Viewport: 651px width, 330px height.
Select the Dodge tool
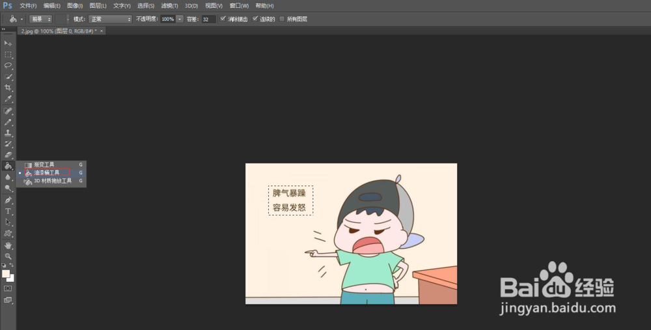click(x=8, y=188)
